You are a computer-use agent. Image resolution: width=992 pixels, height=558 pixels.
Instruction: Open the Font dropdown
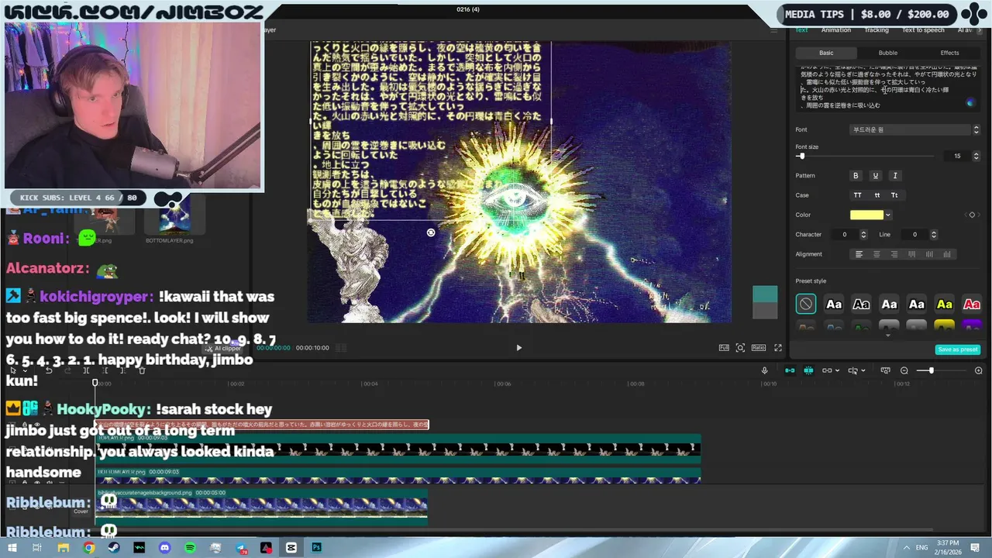coord(914,129)
